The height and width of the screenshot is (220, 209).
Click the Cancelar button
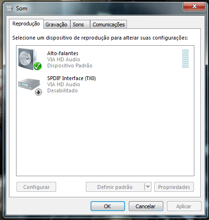(x=146, y=206)
